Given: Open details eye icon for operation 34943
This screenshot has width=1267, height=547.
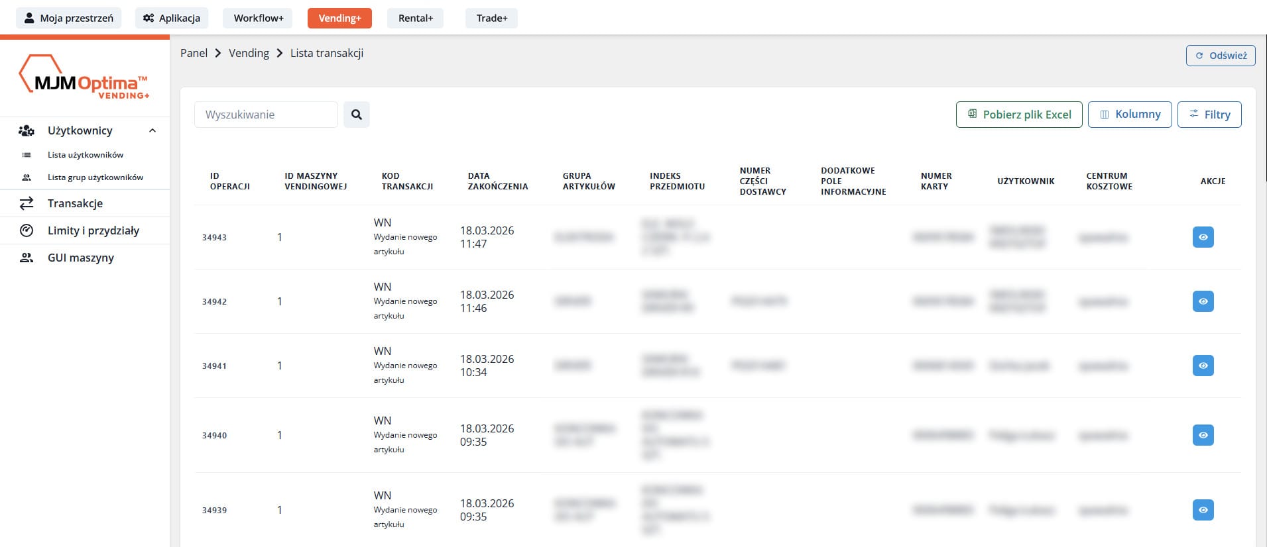Looking at the screenshot, I should click(1203, 237).
